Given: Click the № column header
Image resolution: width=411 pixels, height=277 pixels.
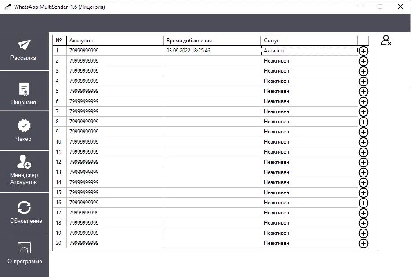Looking at the screenshot, I should [x=60, y=41].
